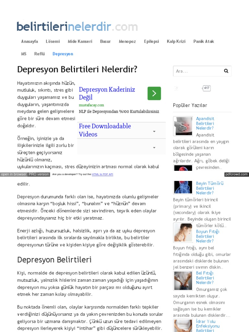Click the Popüler Yazılar heading
249x332 pixels.
(x=190, y=105)
